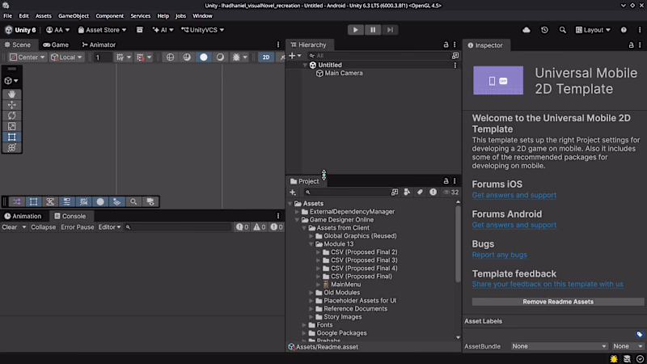Switch to the Game tab
647x364 pixels.
[56, 44]
